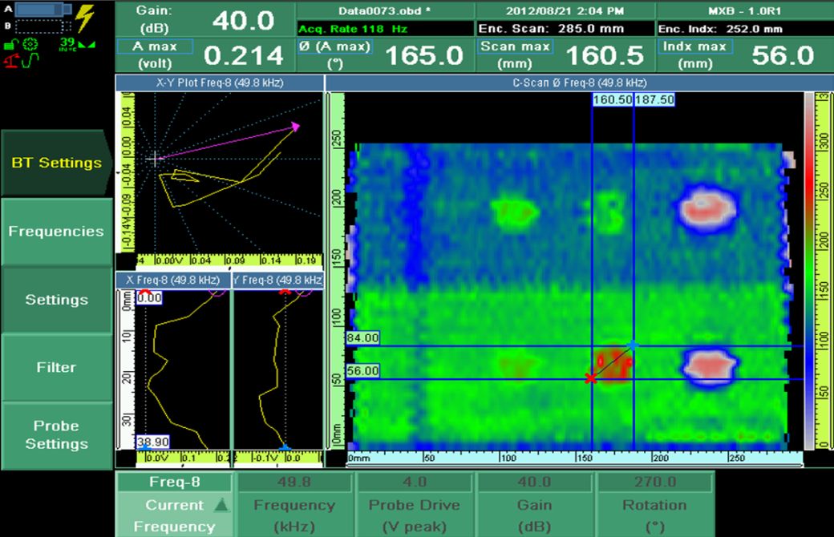
Task: Open the Frequencies menu
Action: pyautogui.click(x=56, y=232)
